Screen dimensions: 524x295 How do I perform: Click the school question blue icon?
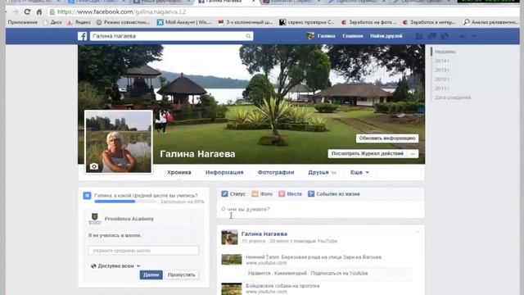87,196
